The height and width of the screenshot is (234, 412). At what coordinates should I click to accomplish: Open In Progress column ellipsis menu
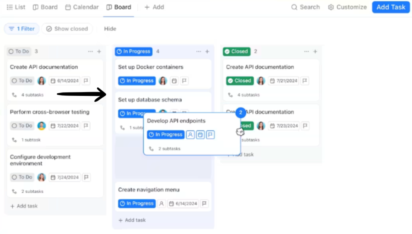pyautogui.click(x=198, y=52)
